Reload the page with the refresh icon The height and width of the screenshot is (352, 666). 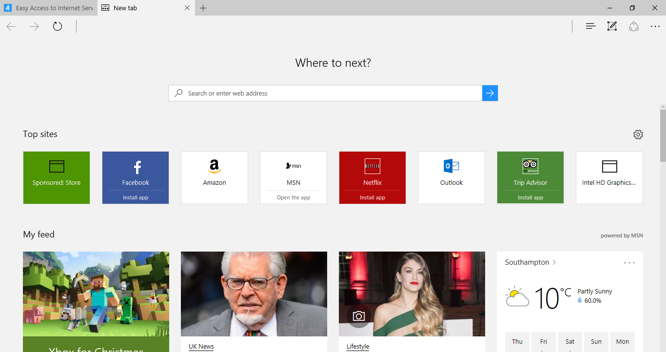click(x=58, y=26)
